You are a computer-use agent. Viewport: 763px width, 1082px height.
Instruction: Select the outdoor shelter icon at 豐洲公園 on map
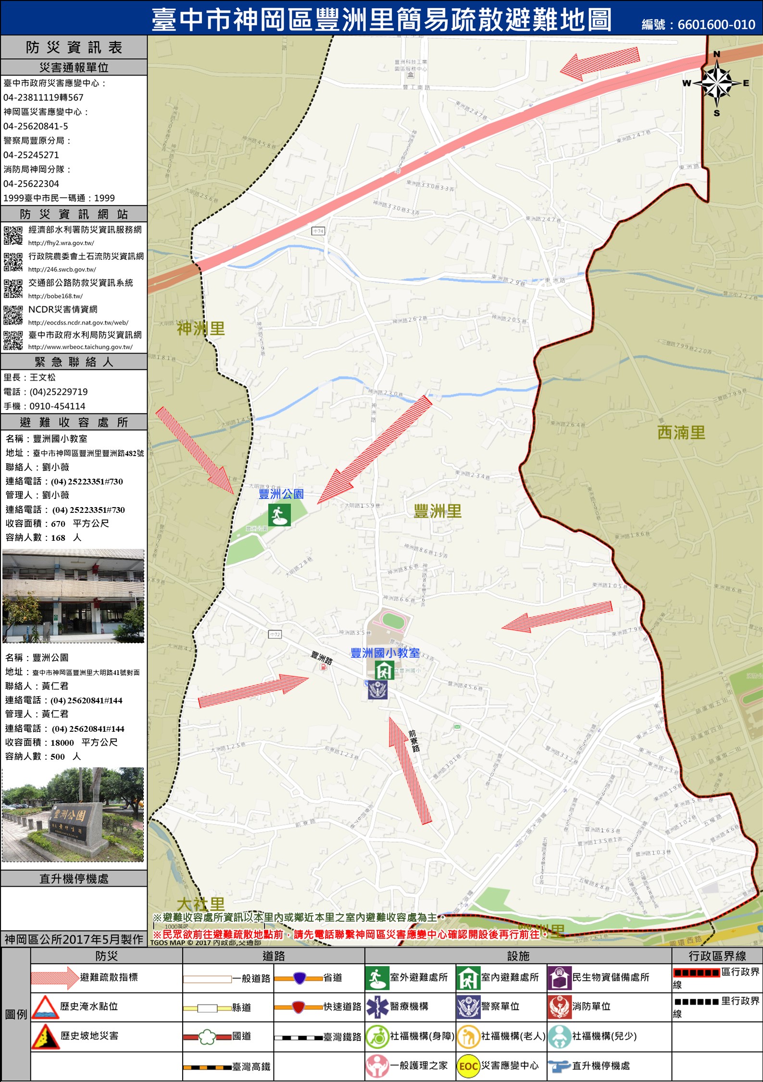pos(279,515)
